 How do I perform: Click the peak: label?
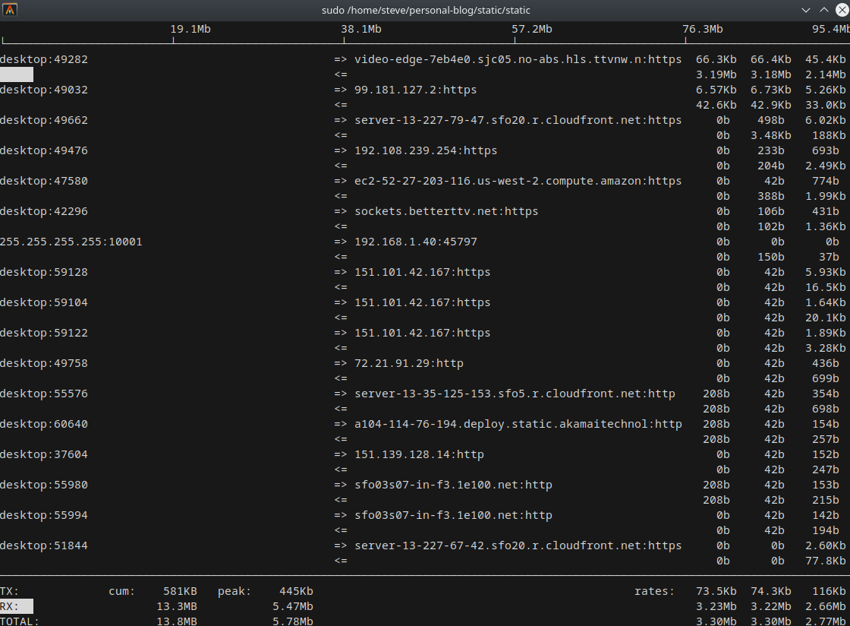[x=235, y=591]
